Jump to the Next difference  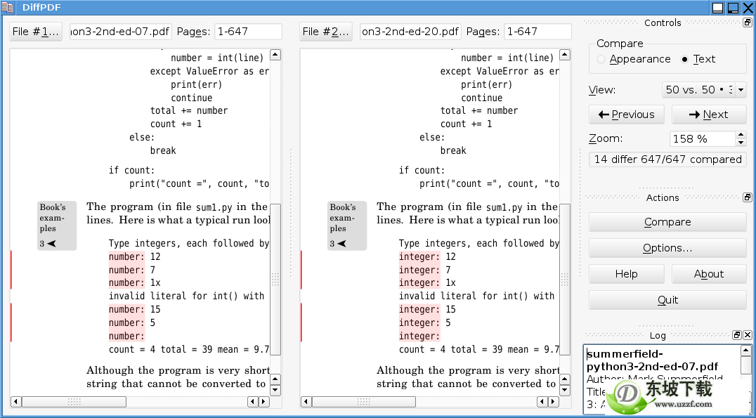pos(709,115)
